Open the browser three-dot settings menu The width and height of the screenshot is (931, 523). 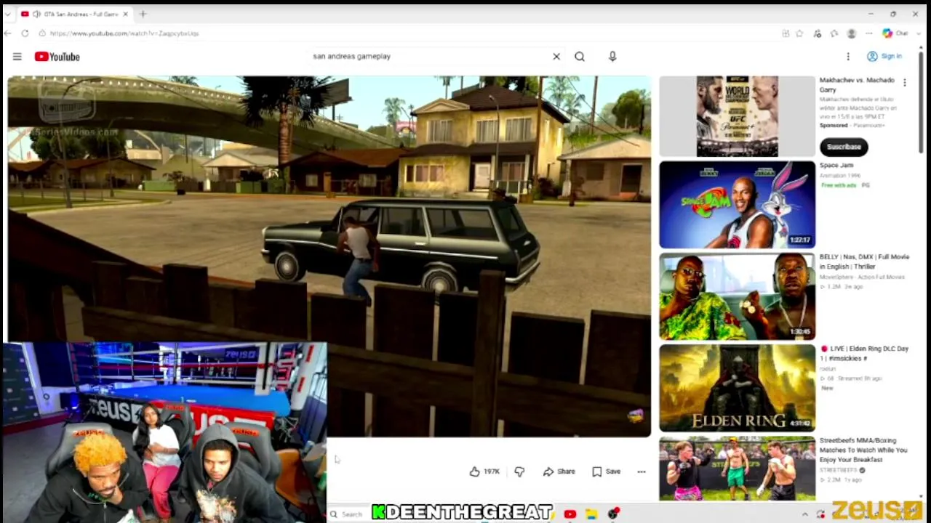click(868, 33)
